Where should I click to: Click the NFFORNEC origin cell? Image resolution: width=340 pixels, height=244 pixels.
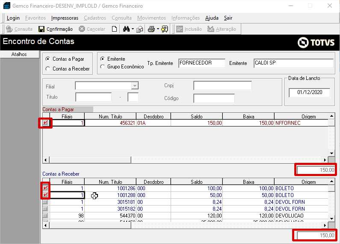302,123
